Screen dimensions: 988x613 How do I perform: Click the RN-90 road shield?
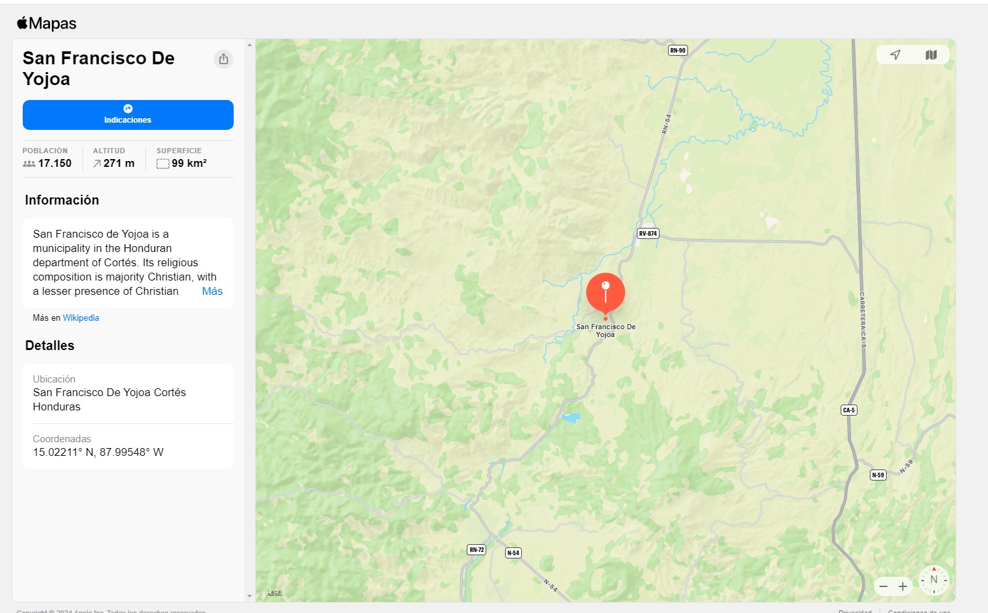[678, 51]
